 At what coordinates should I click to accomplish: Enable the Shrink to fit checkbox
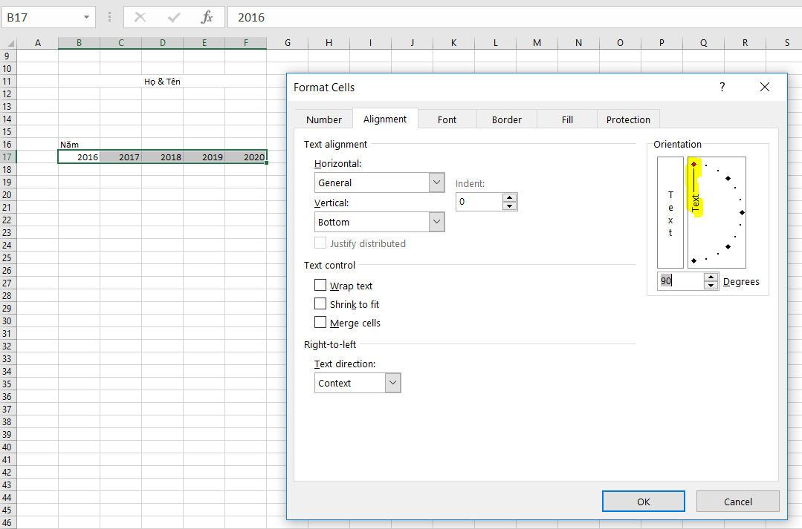(320, 303)
